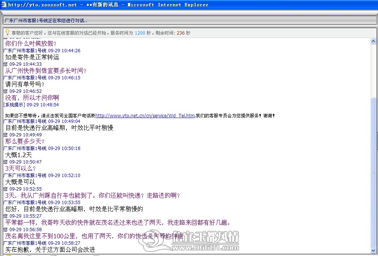Select the message '你们什么时候放假?'
378x256 pixels.
click(31, 44)
